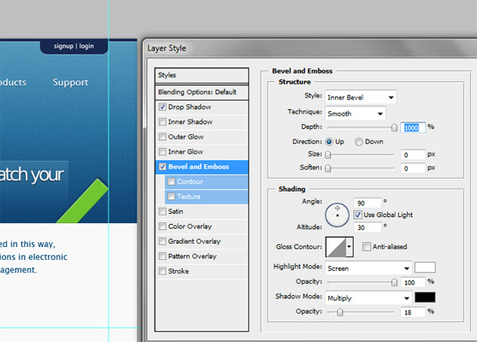Click the Support navigation link
Image resolution: width=477 pixels, height=342 pixels.
(70, 82)
